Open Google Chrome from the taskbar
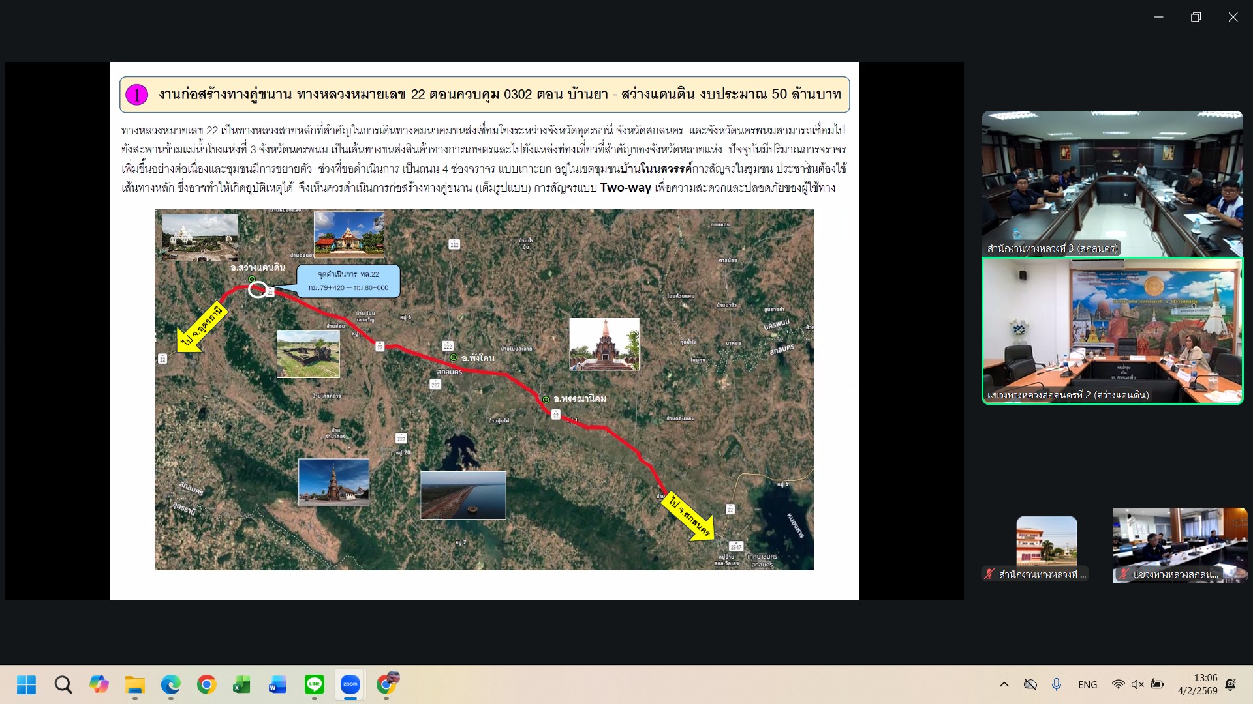This screenshot has height=704, width=1253. (207, 684)
